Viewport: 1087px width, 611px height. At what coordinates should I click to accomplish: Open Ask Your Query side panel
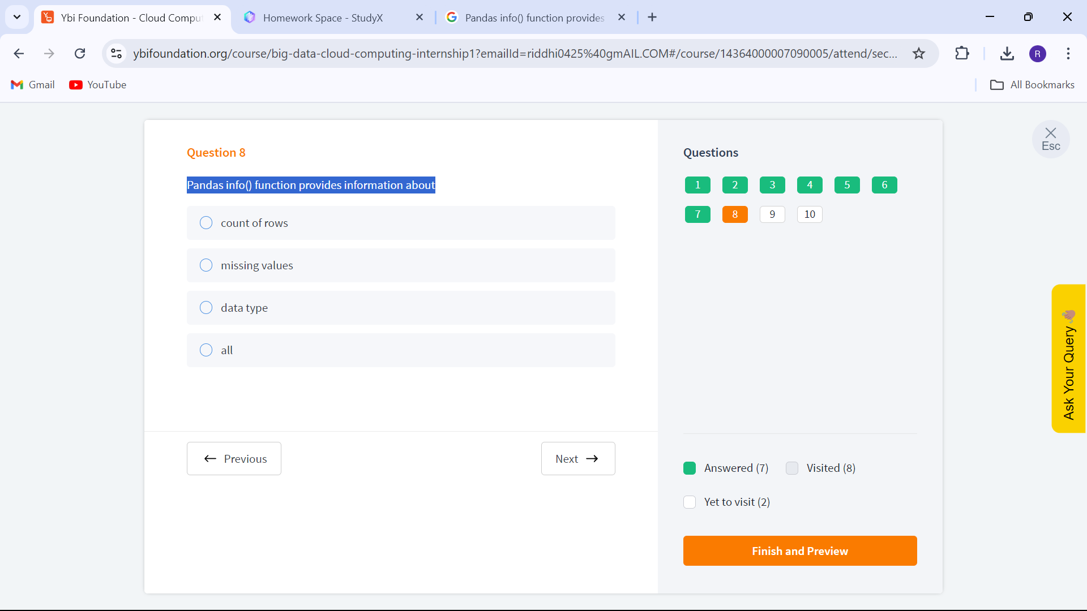[x=1069, y=359]
